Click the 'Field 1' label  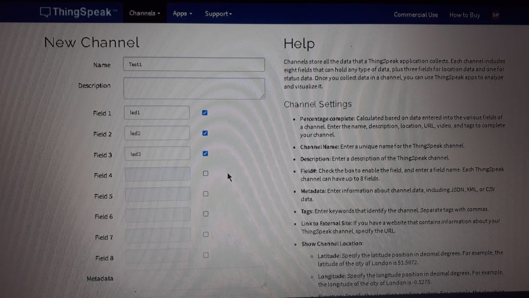pos(102,113)
